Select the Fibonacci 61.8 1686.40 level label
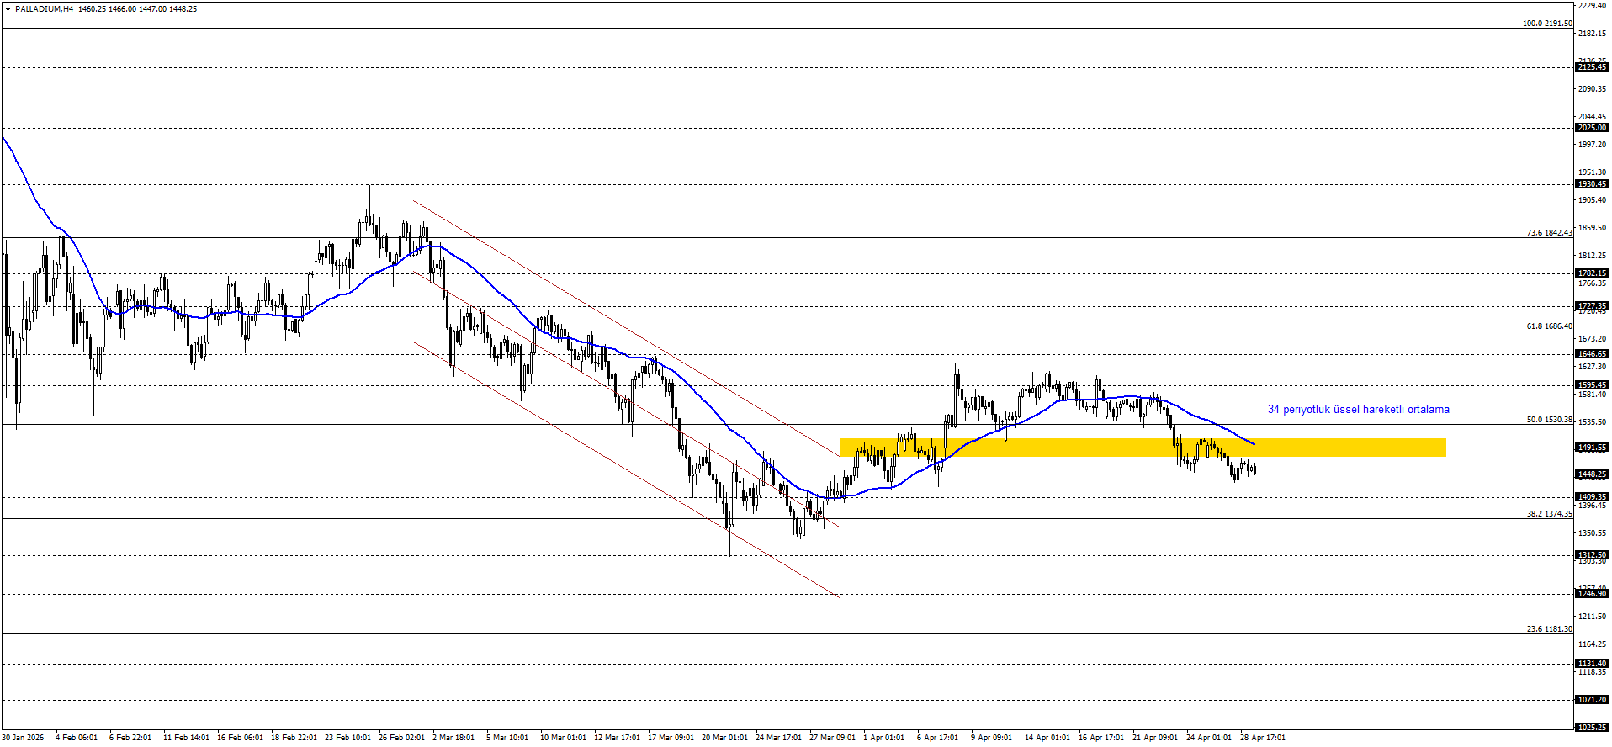The width and height of the screenshot is (1612, 747). tap(1549, 326)
